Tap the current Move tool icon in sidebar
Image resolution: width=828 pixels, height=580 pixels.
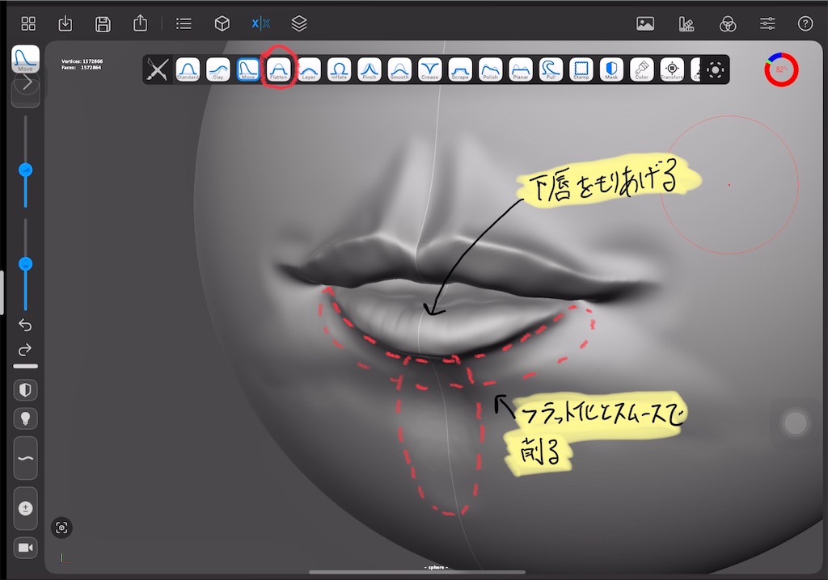tap(25, 59)
